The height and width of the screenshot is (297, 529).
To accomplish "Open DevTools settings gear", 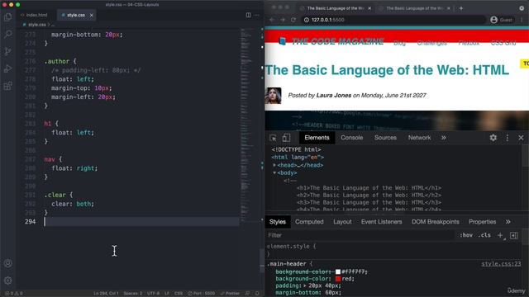I will [493, 138].
